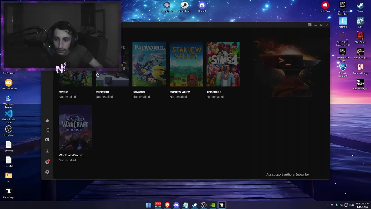The width and height of the screenshot is (371, 209).
Task: Open Discord desktop shortcut at top
Action: click(202, 7)
